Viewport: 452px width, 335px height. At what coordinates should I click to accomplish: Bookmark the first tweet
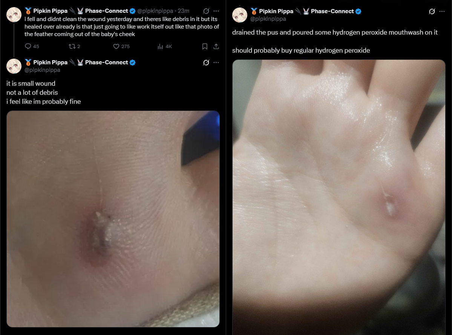(205, 46)
